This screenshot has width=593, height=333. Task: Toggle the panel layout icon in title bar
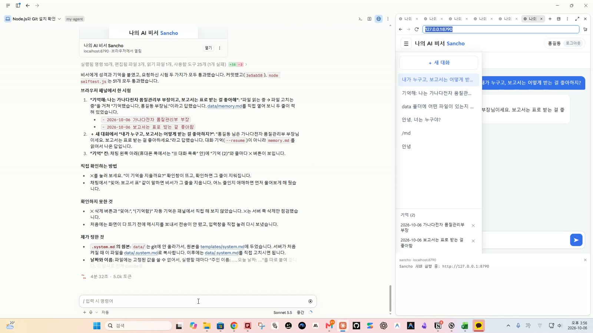click(18, 6)
